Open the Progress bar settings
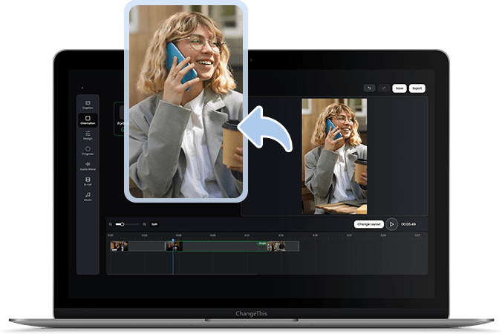Image resolution: width=502 pixels, height=334 pixels. pos(88,151)
